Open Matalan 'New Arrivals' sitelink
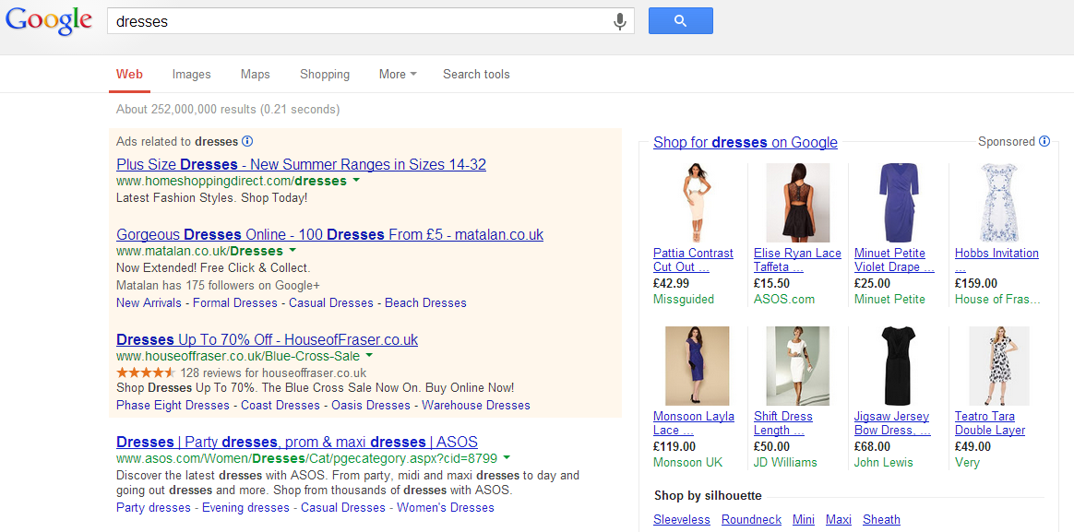This screenshot has width=1074, height=532. click(x=149, y=302)
